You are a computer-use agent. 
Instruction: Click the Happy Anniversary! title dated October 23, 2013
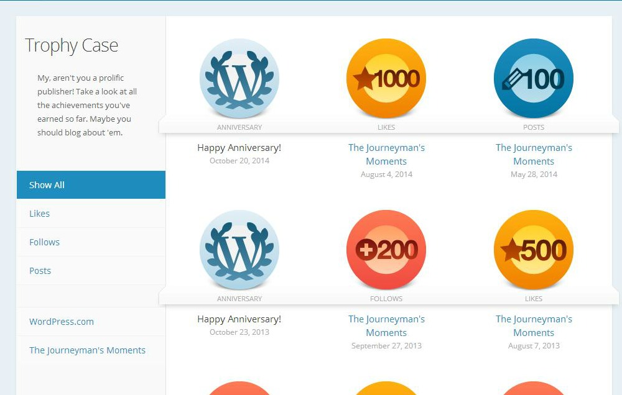click(239, 319)
